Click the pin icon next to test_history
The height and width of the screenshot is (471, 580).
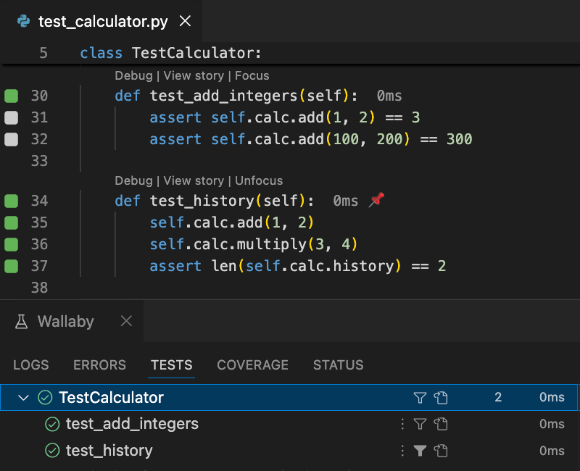click(x=376, y=200)
